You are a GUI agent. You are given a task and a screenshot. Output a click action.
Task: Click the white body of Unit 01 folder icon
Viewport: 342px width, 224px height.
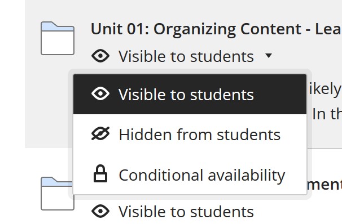tap(58, 43)
